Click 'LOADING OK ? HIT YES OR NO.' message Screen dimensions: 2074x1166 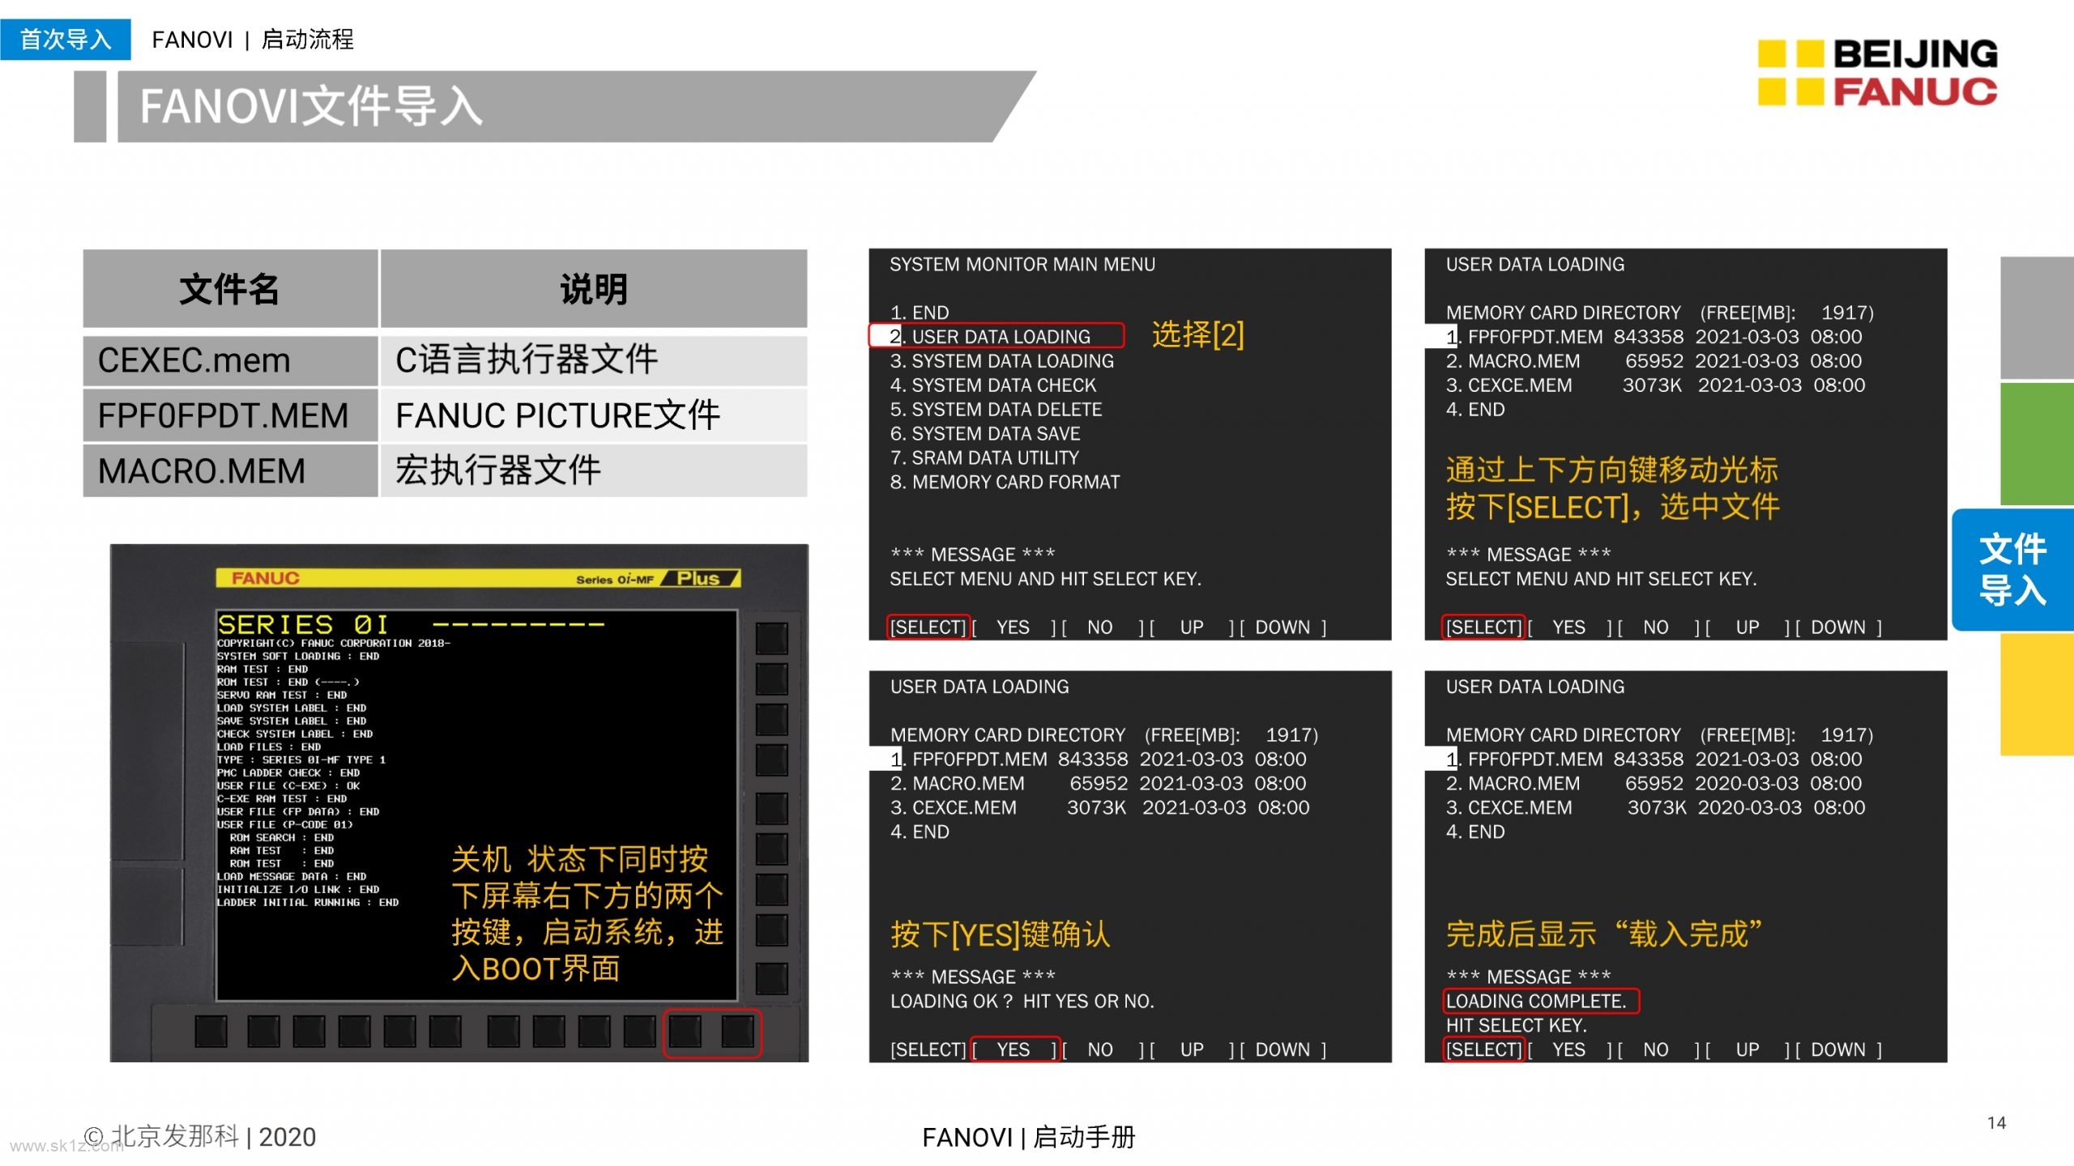1022,1002
